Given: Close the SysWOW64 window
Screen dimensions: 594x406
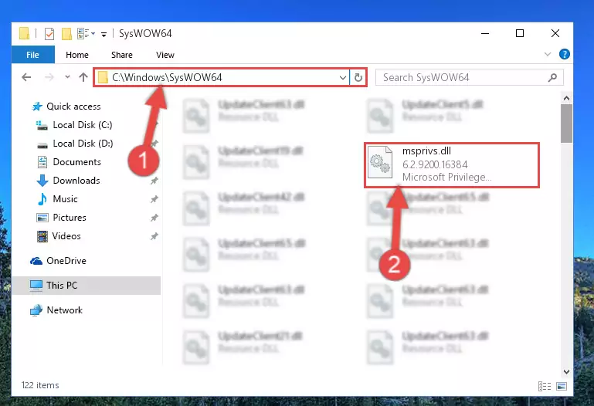Looking at the screenshot, I should click(x=555, y=33).
